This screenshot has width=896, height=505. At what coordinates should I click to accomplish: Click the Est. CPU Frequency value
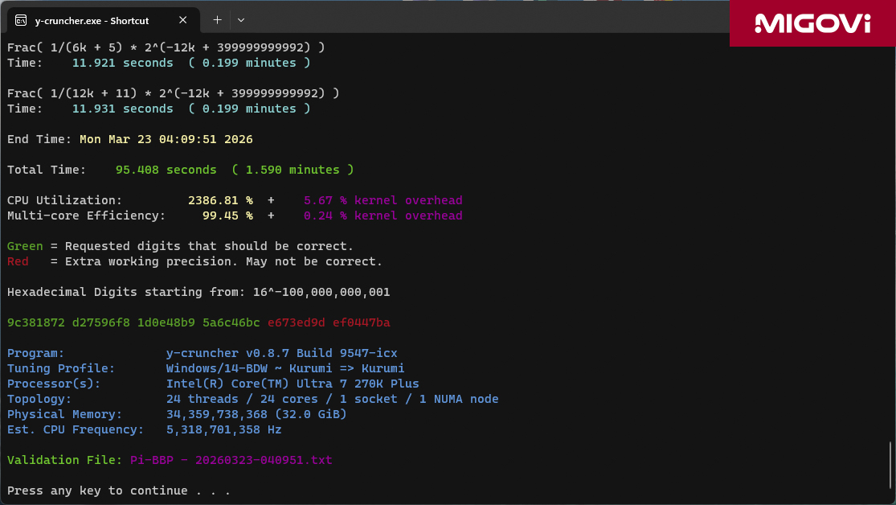click(223, 429)
